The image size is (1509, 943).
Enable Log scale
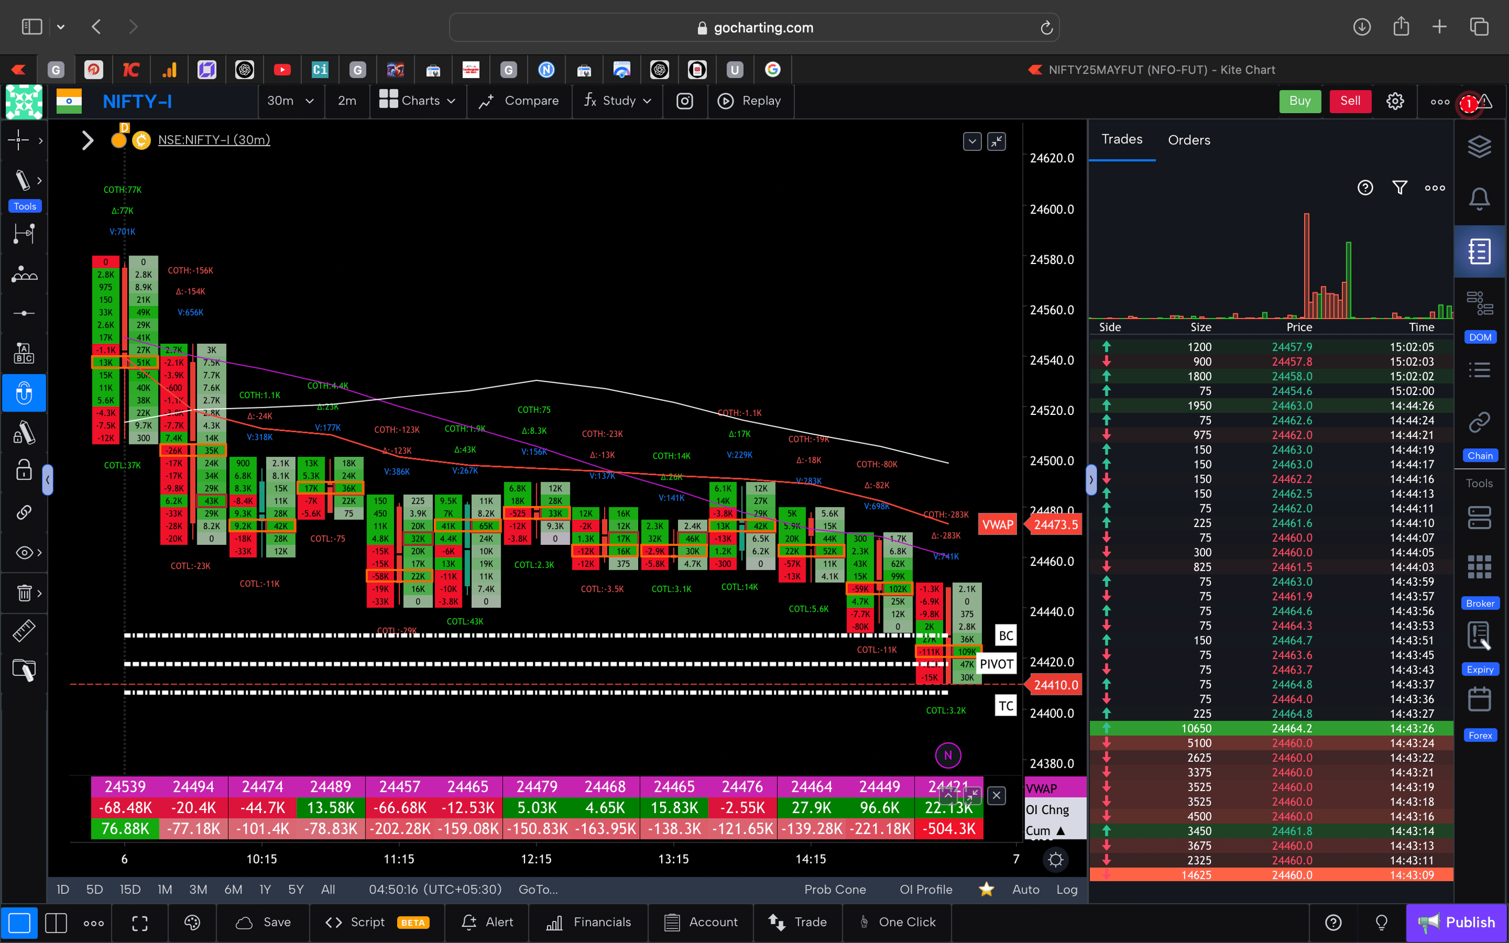coord(1067,889)
